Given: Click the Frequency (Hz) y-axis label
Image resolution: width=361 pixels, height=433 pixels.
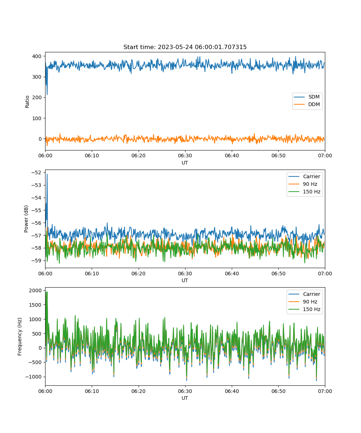Looking at the screenshot, I should [20, 336].
